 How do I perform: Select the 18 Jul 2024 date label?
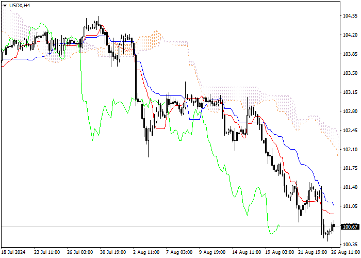14,252
